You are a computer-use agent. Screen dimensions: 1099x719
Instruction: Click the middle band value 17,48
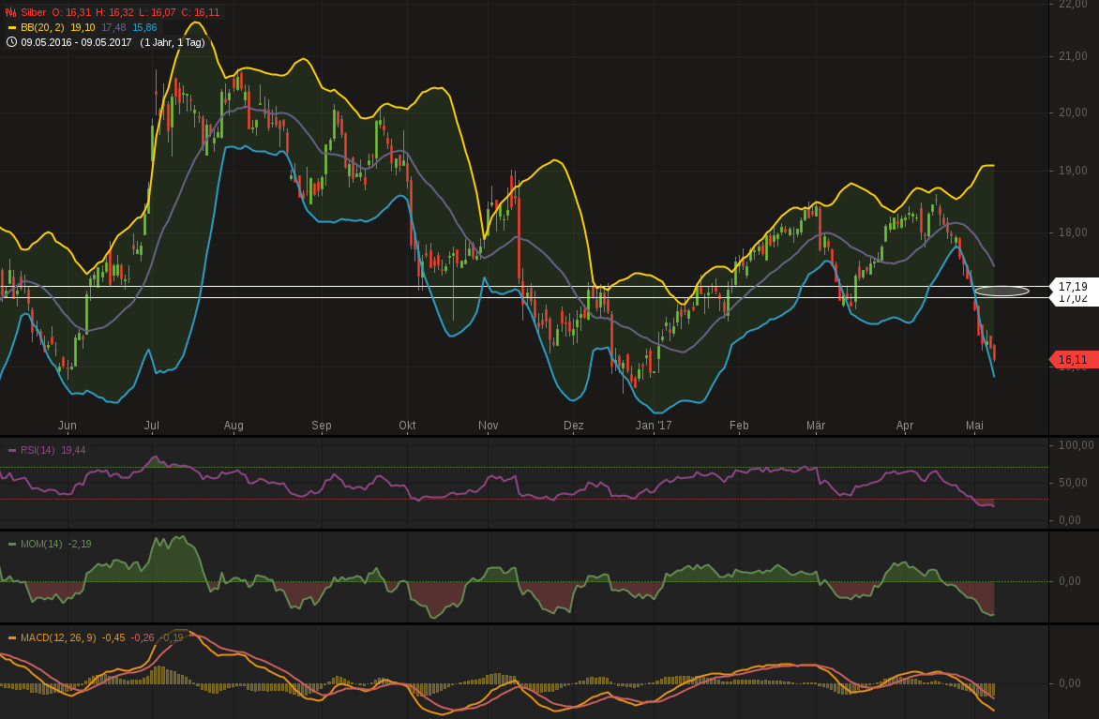tap(113, 27)
